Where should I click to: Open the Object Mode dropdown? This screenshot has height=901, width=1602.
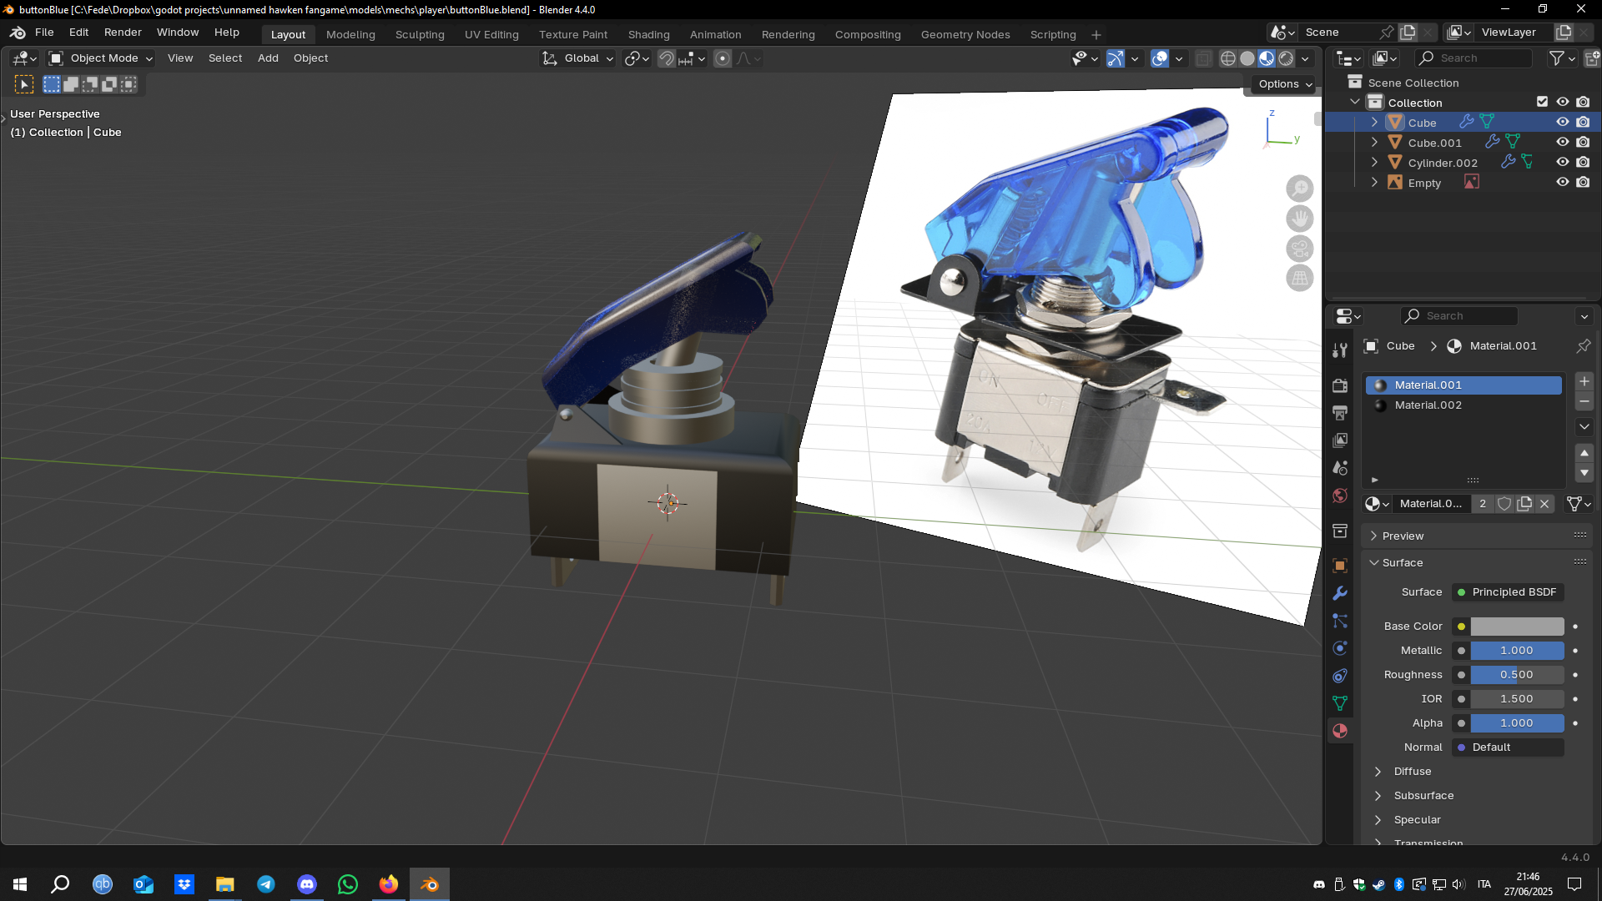point(101,58)
